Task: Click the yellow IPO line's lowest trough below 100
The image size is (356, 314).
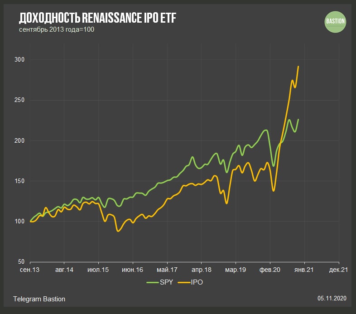Action: pyautogui.click(x=118, y=231)
